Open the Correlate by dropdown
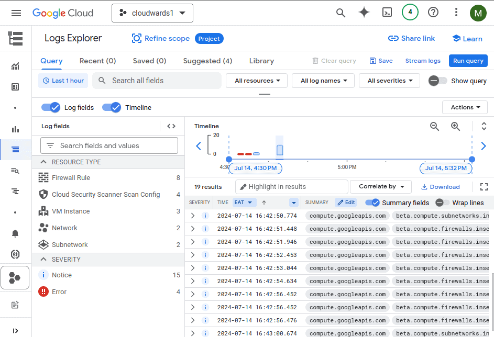This screenshot has width=494, height=337. [x=380, y=187]
